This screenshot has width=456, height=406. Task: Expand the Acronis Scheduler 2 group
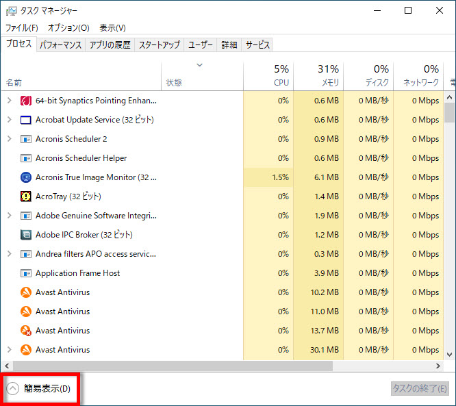pyautogui.click(x=9, y=139)
